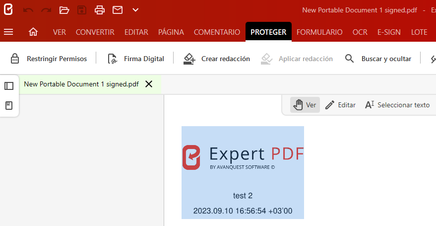Open the E-SIGN tab
Screen dimensions: 436x226
389,32
